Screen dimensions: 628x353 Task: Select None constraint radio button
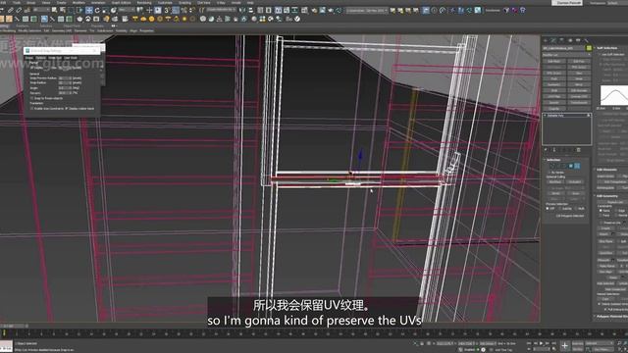tap(601, 211)
